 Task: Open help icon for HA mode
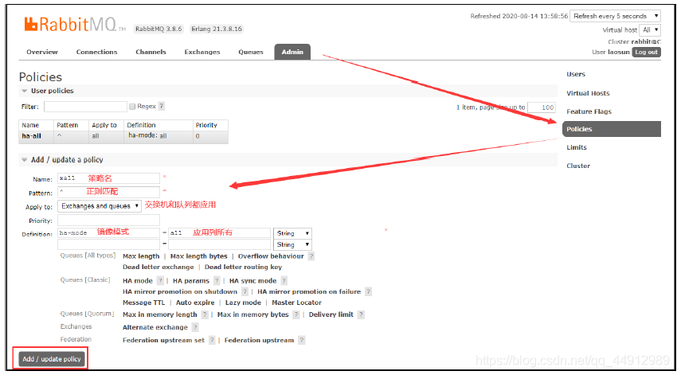tap(160, 280)
